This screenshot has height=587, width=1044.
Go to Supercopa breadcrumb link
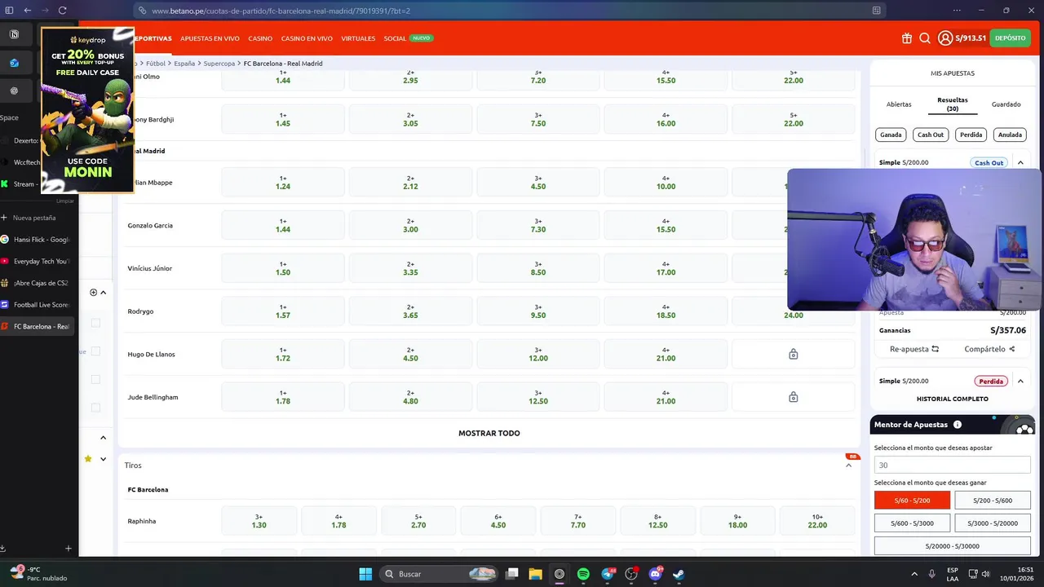tap(219, 64)
